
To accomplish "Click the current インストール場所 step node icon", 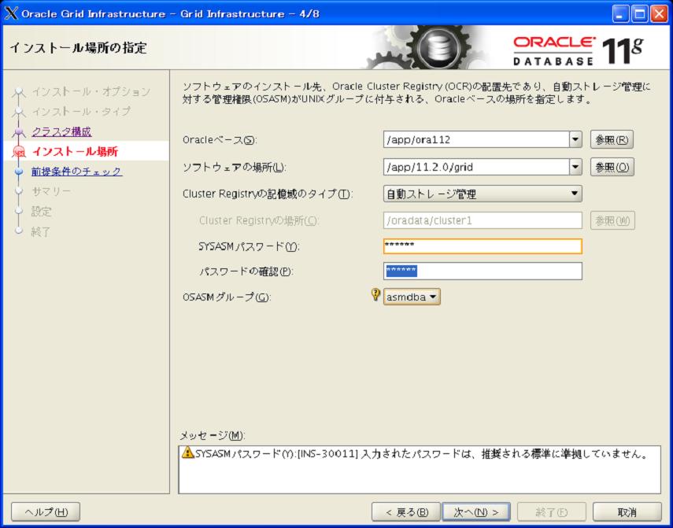I will click(x=18, y=151).
